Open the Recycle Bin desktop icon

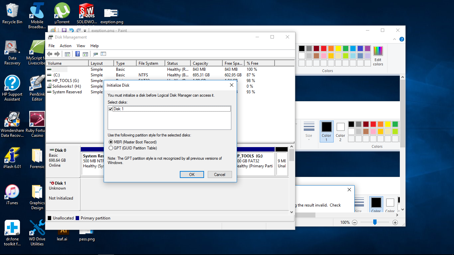[x=12, y=14]
